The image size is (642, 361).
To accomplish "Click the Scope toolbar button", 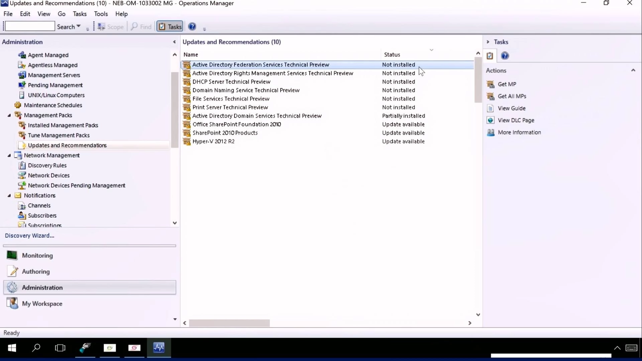I will (x=111, y=27).
